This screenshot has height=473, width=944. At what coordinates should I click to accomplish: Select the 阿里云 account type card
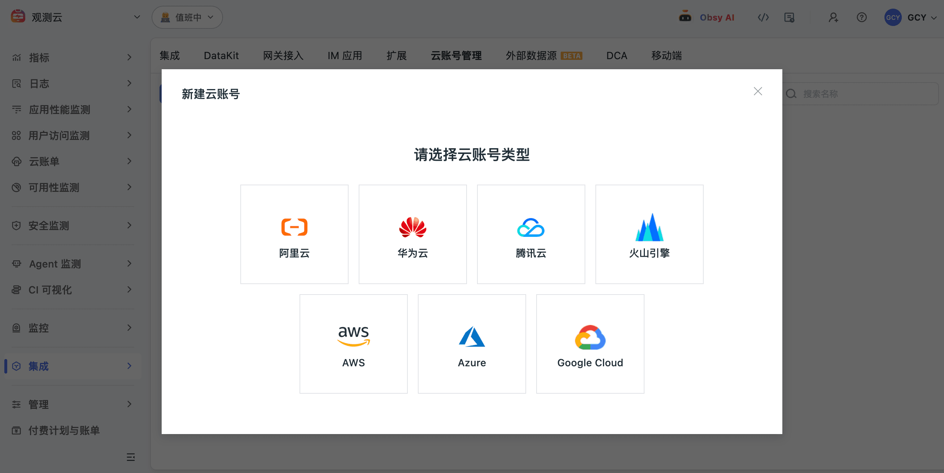pyautogui.click(x=294, y=234)
